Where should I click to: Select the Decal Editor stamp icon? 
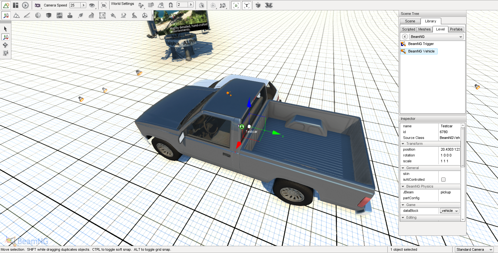[70, 15]
